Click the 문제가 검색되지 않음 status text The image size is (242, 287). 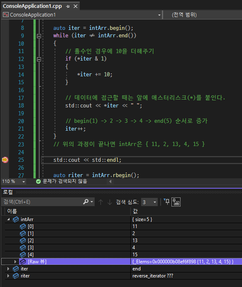click(65, 181)
